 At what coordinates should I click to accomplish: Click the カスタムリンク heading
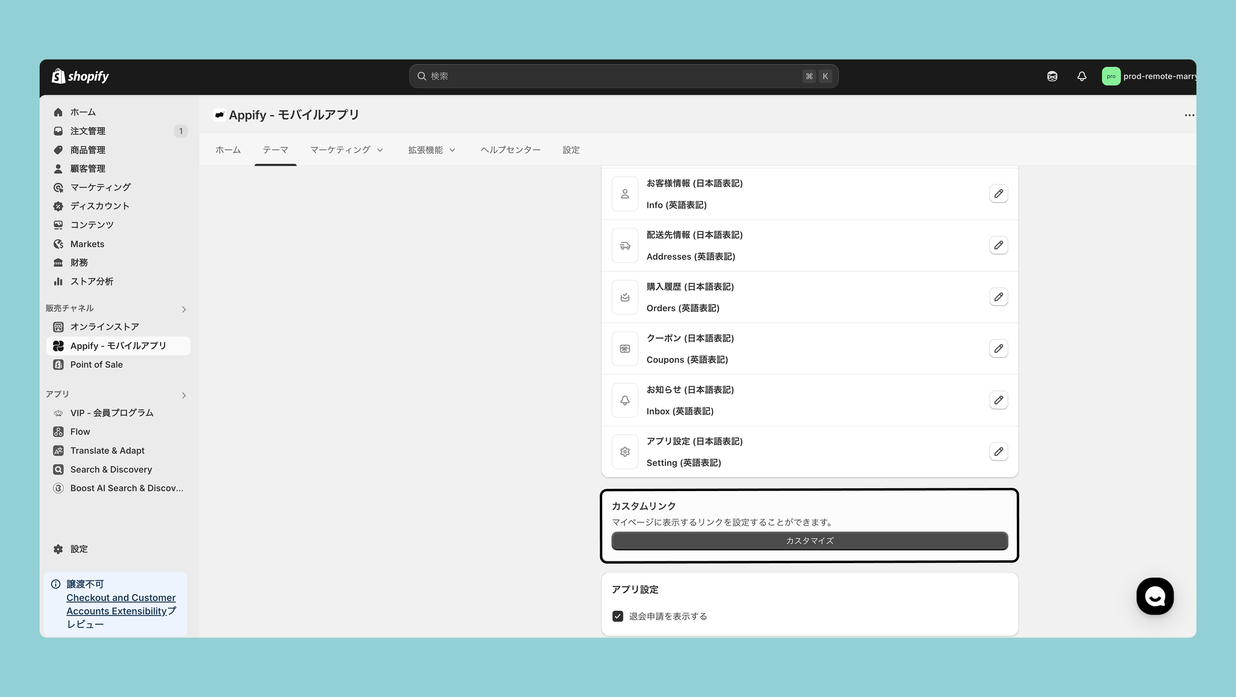tap(643, 506)
